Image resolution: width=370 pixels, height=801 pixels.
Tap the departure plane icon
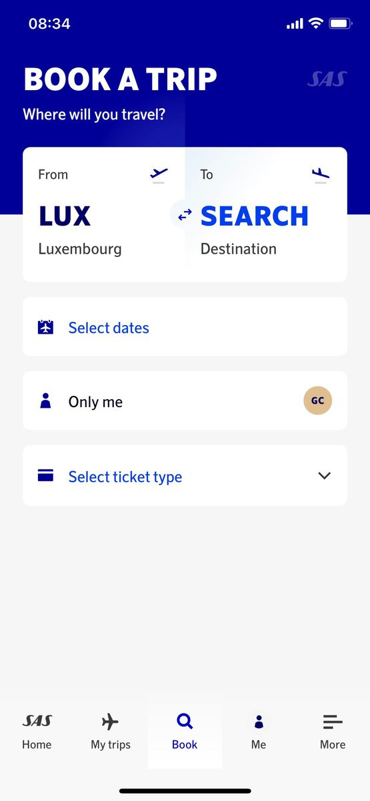point(159,175)
